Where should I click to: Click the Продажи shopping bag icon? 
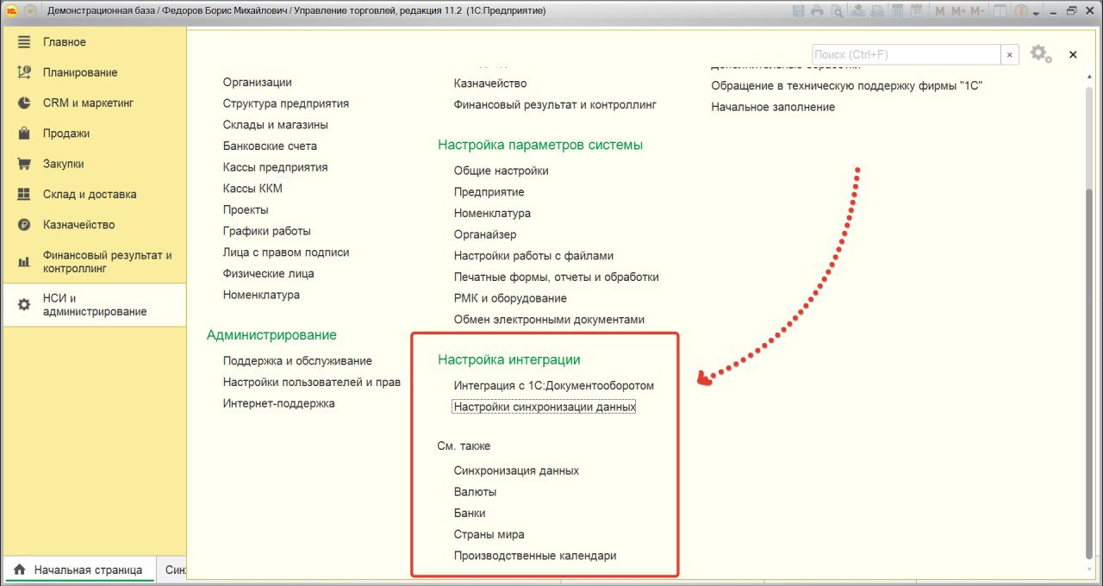pos(24,134)
